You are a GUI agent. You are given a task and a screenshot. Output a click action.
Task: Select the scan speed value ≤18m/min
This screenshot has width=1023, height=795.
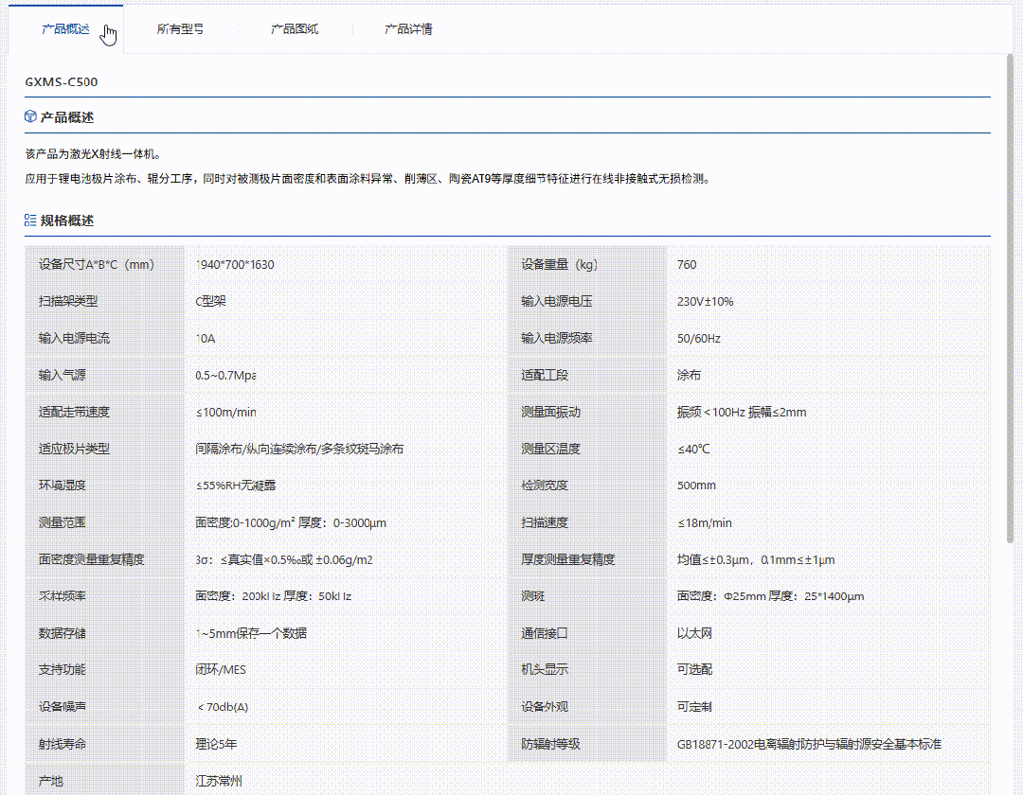click(x=705, y=522)
